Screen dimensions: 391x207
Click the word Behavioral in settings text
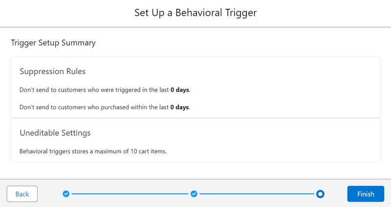coord(33,151)
